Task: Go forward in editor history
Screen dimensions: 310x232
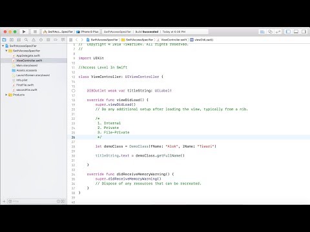Action: point(82,40)
